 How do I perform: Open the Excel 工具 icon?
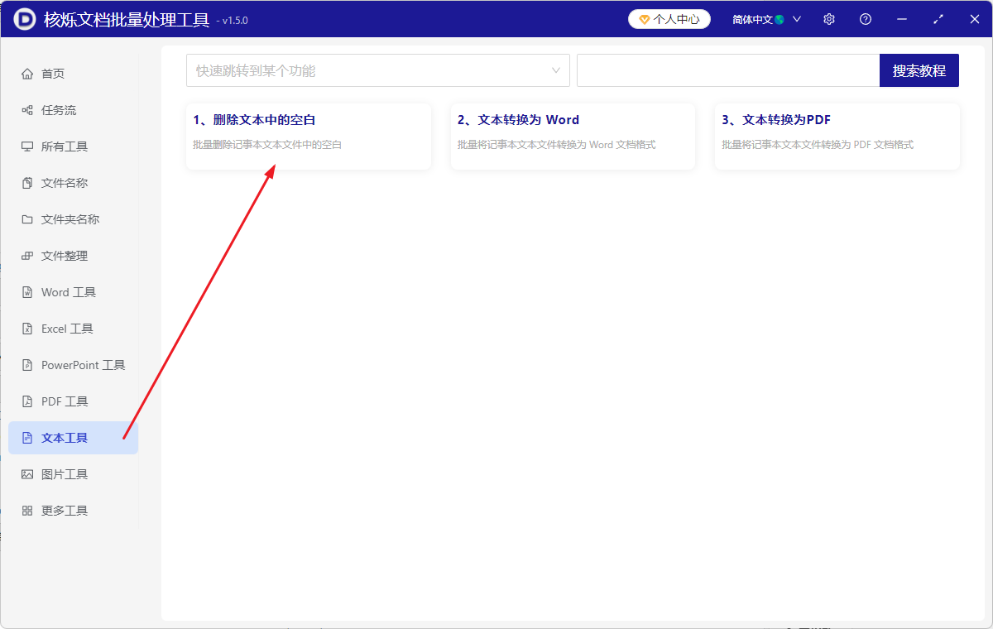click(26, 328)
